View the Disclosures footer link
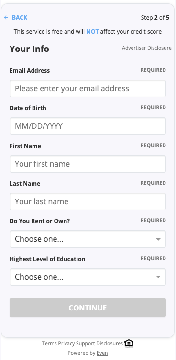 point(110,343)
